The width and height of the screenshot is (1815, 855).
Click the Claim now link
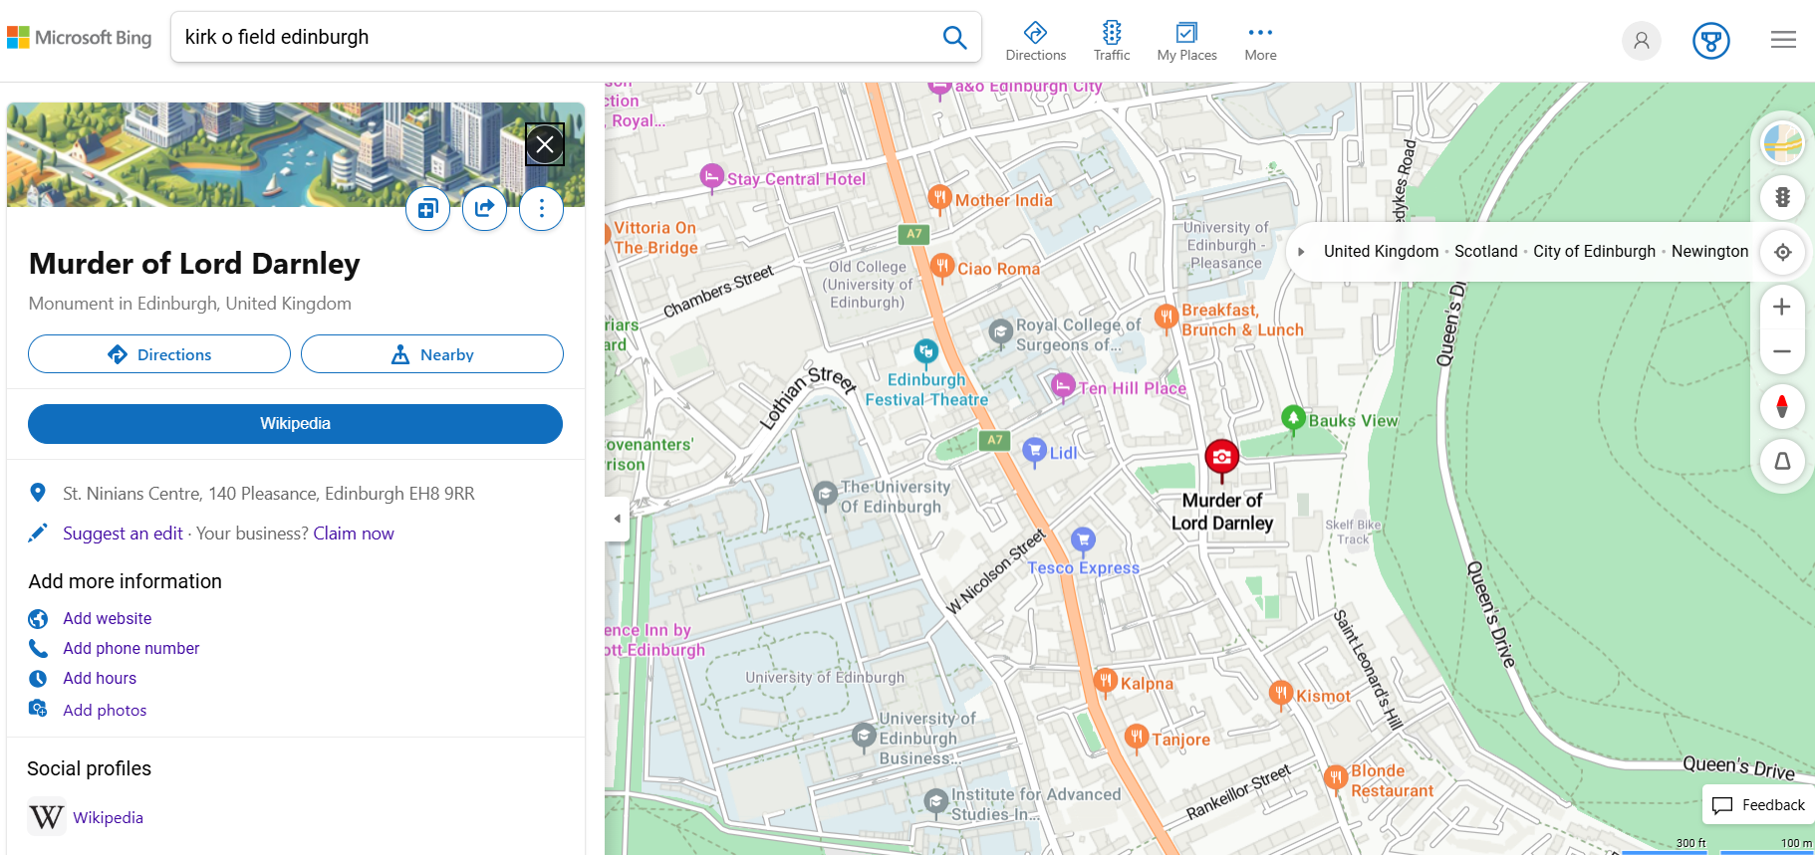[x=354, y=534]
